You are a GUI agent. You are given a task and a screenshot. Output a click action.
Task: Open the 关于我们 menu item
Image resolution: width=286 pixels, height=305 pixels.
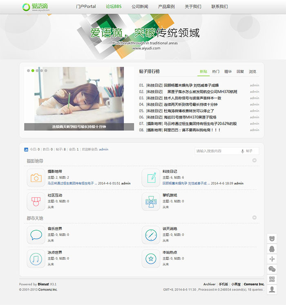tap(193, 7)
